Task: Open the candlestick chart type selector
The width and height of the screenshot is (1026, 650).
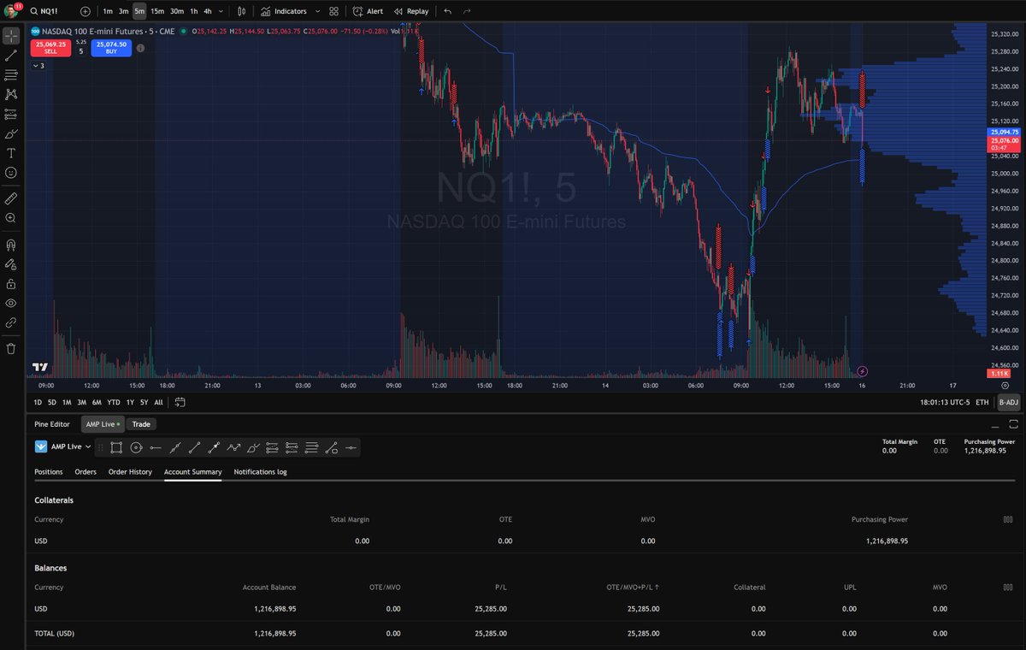Action: 242,11
